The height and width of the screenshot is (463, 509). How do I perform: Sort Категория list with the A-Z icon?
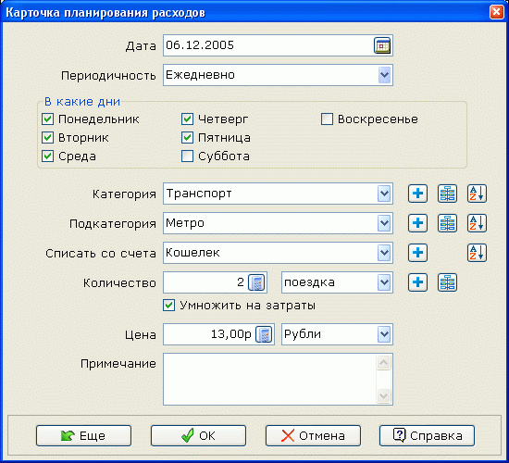(477, 194)
